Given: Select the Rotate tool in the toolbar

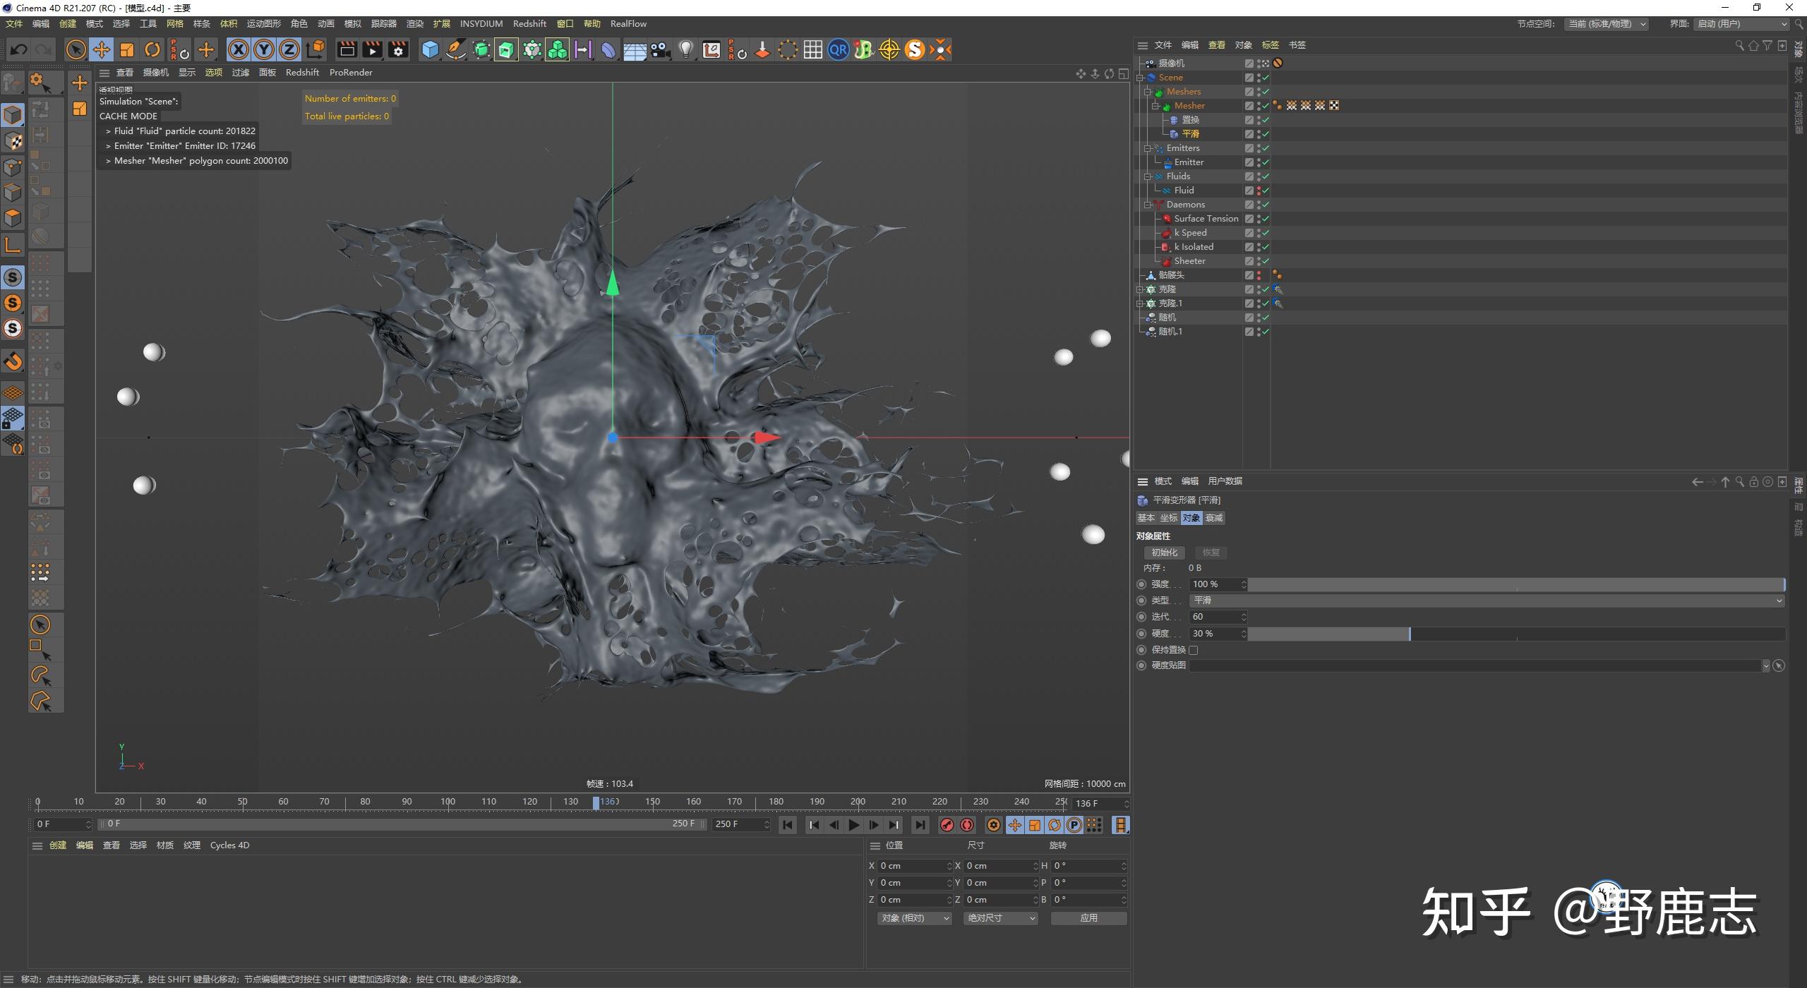Looking at the screenshot, I should coord(152,49).
